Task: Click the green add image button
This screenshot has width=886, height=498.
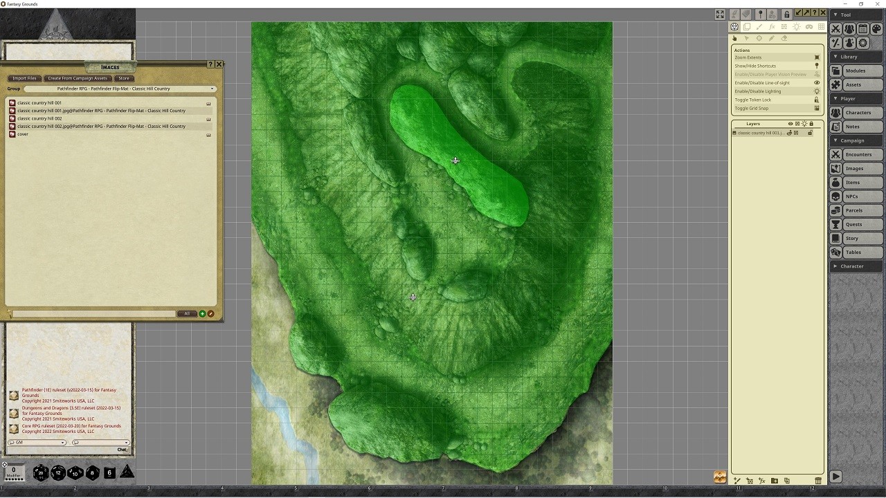Action: pyautogui.click(x=202, y=314)
